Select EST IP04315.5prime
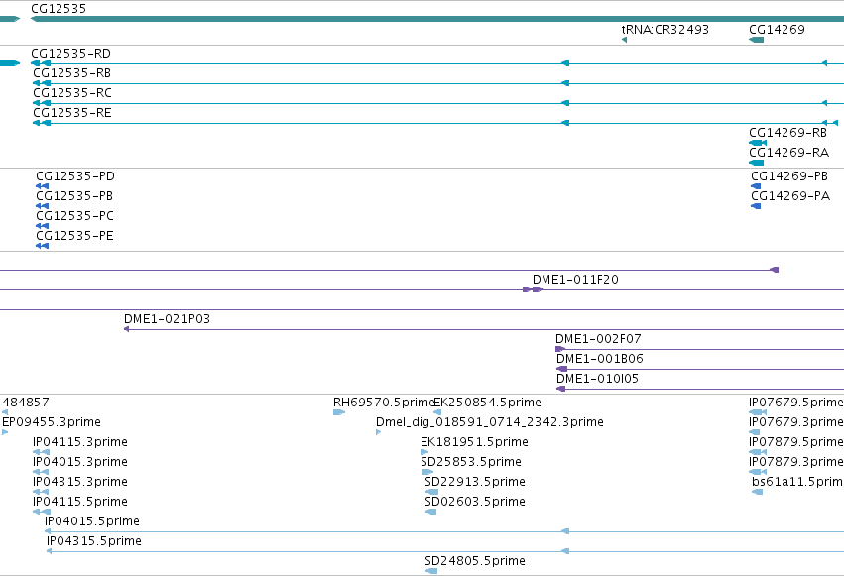The width and height of the screenshot is (844, 576). (94, 541)
